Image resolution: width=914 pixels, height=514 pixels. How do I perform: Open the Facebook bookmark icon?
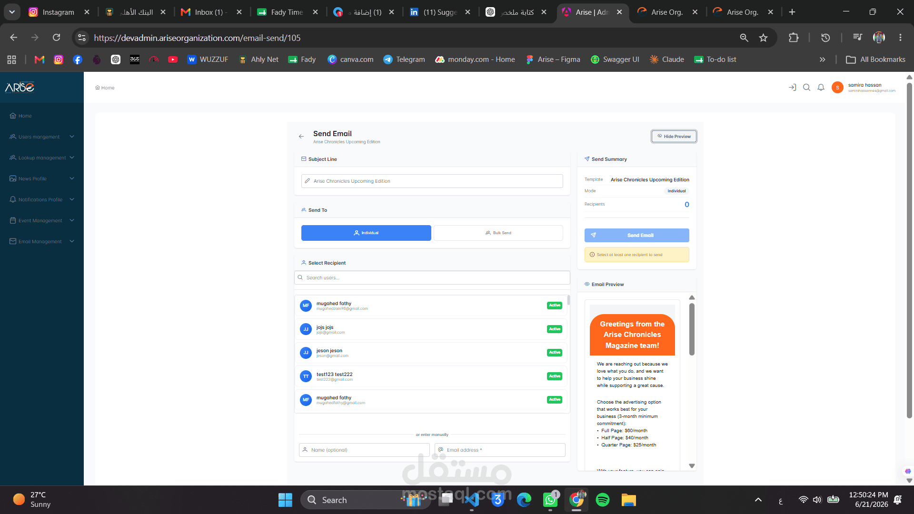pos(78,59)
